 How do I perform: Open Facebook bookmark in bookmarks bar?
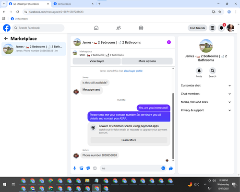coord(19,19)
